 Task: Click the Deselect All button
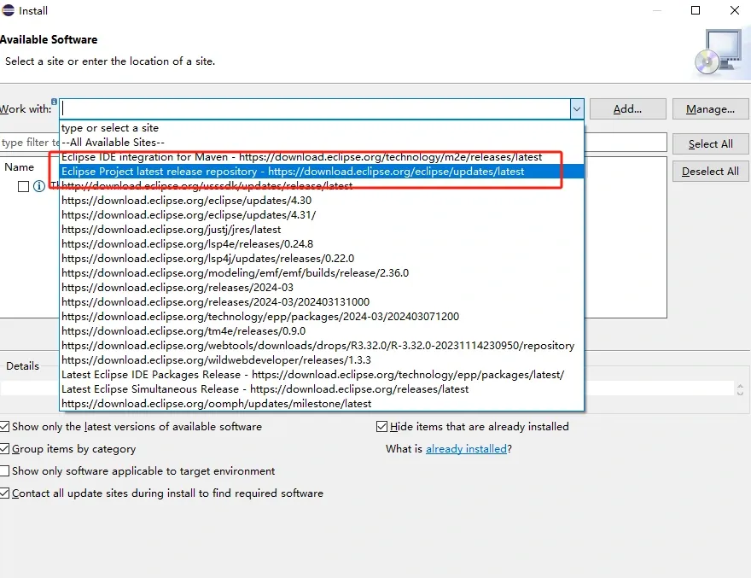(710, 171)
